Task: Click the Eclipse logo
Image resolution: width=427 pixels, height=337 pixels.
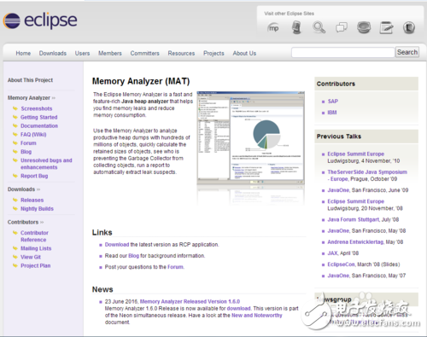Action: coord(40,20)
